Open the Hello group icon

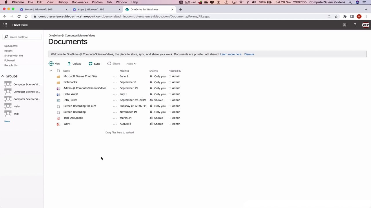click(x=8, y=106)
